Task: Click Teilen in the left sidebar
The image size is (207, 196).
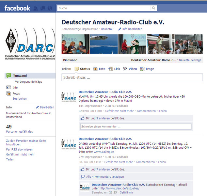Action: 10,159
